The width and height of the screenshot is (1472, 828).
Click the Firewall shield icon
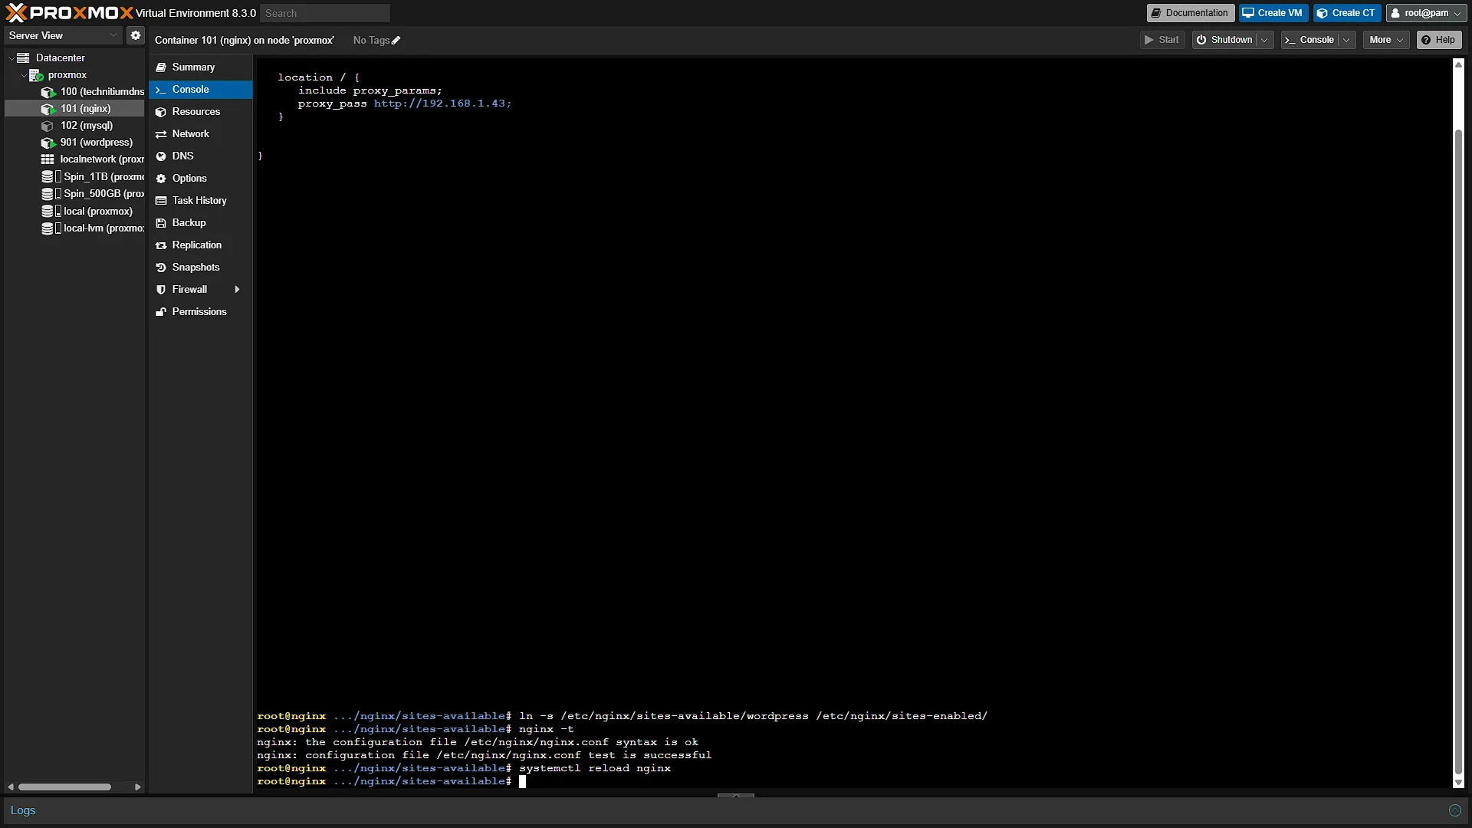[x=161, y=290]
